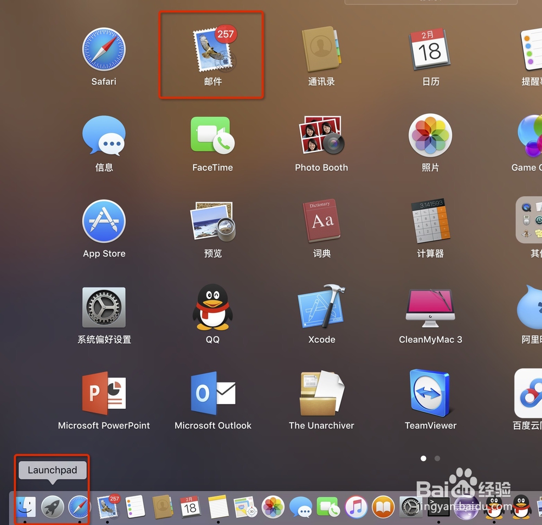The height and width of the screenshot is (525, 542).
Task: Open Maps icon in the Dock
Action: point(245,507)
